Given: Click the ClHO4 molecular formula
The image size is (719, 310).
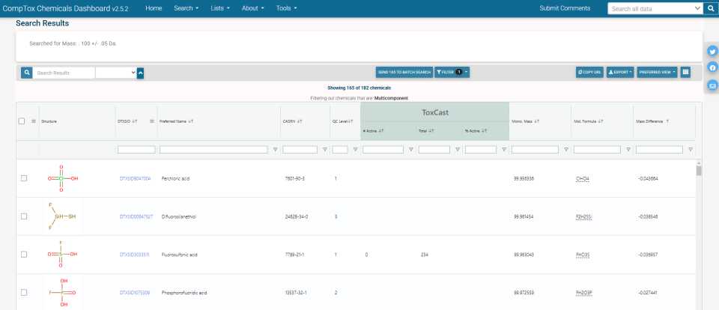Looking at the screenshot, I should pos(583,178).
